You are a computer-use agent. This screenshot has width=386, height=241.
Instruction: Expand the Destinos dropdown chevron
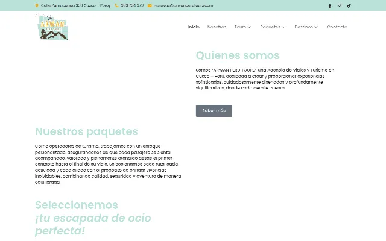[316, 27]
